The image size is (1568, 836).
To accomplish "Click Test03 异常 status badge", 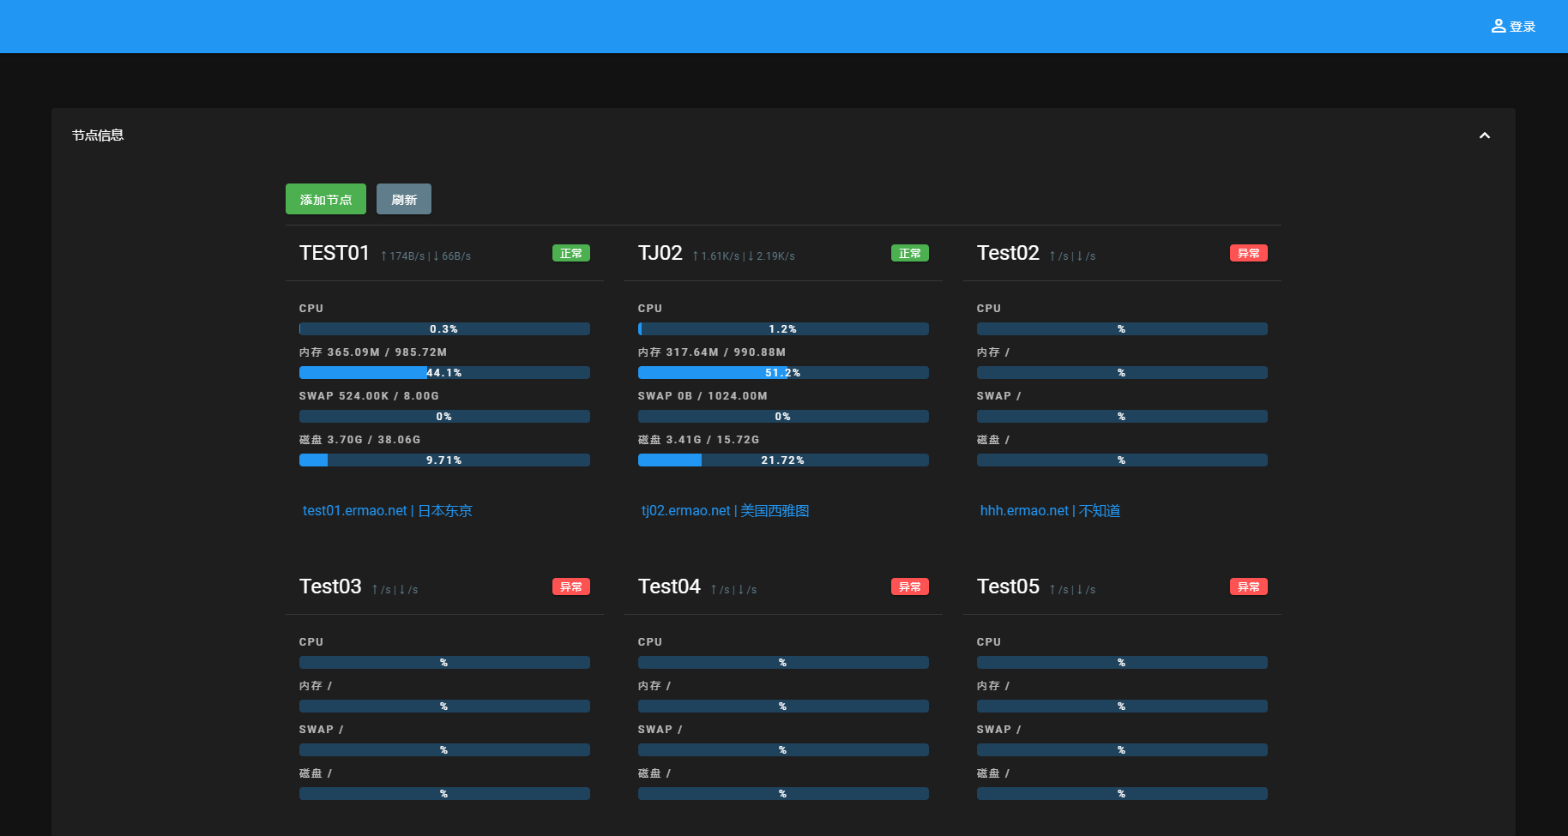I will tap(571, 586).
